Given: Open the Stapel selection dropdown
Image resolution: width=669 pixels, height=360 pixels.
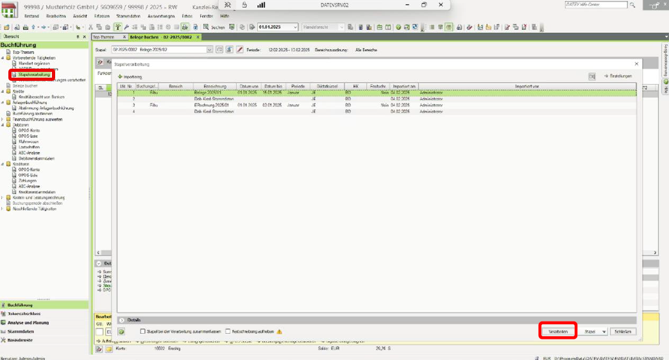Looking at the screenshot, I should [209, 49].
